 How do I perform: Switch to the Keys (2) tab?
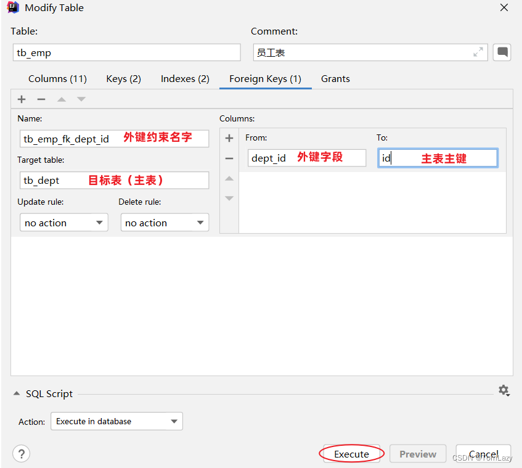[123, 79]
